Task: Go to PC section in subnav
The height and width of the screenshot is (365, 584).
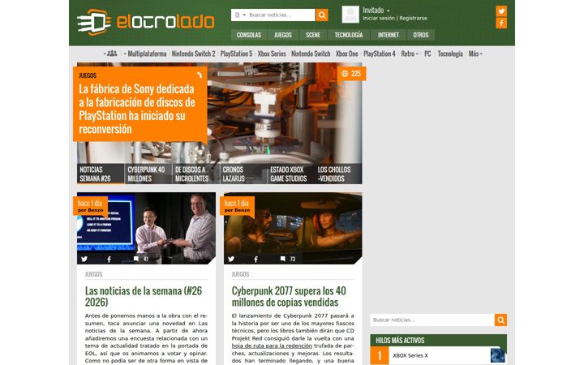Action: [x=427, y=54]
